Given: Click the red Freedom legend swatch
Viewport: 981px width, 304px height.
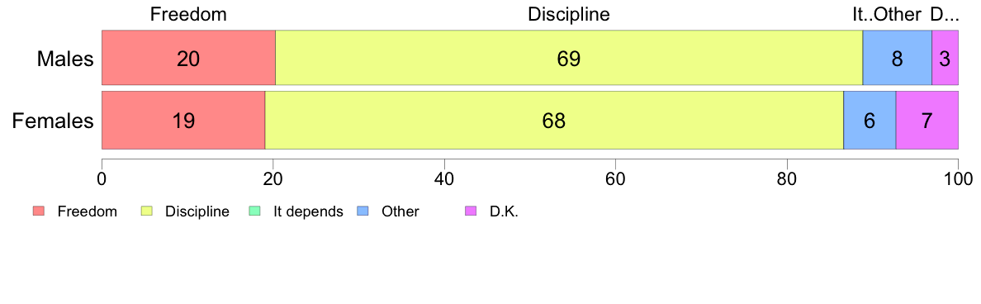Looking at the screenshot, I should pyautogui.click(x=39, y=211).
